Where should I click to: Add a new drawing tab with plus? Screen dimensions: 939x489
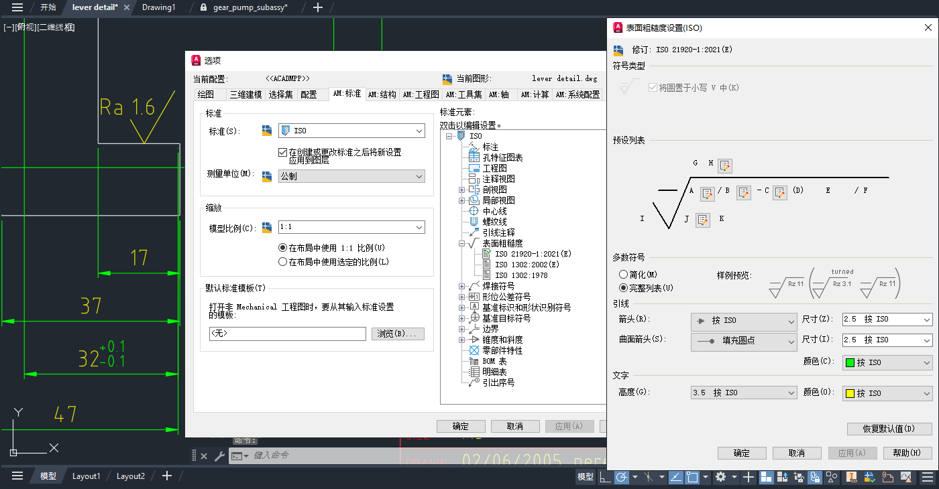(318, 7)
